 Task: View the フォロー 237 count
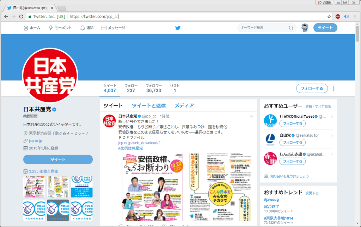point(131,88)
